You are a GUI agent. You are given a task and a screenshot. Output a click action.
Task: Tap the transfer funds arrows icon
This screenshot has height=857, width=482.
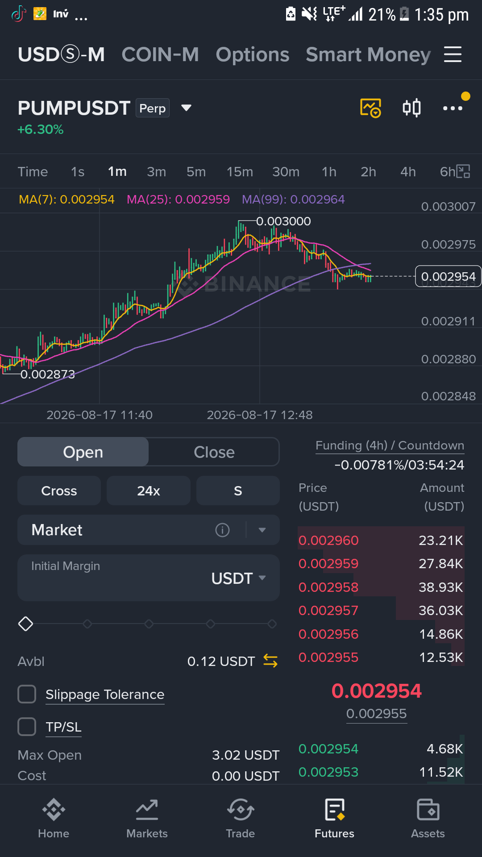(270, 661)
